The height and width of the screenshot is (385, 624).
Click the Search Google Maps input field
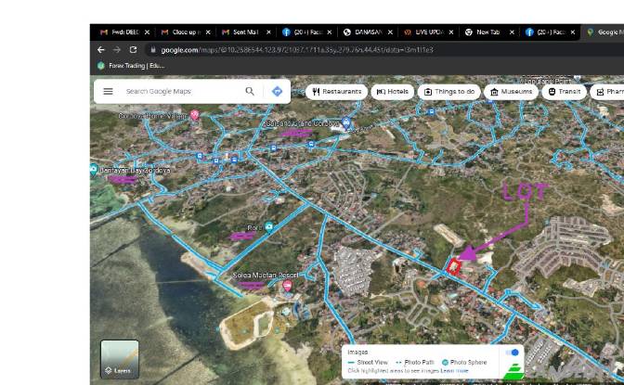click(181, 92)
